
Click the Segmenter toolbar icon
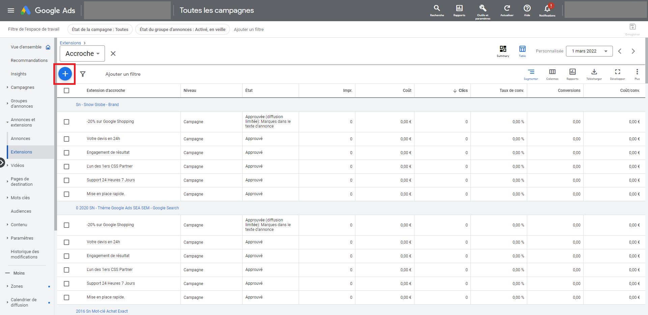[x=531, y=72]
